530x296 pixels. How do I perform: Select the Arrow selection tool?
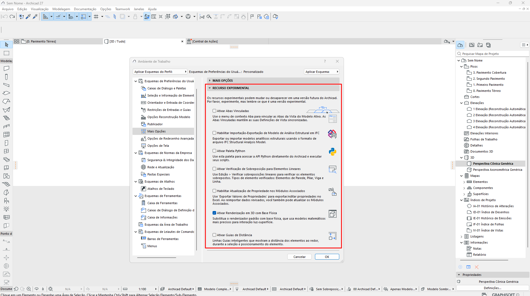(x=6, y=45)
